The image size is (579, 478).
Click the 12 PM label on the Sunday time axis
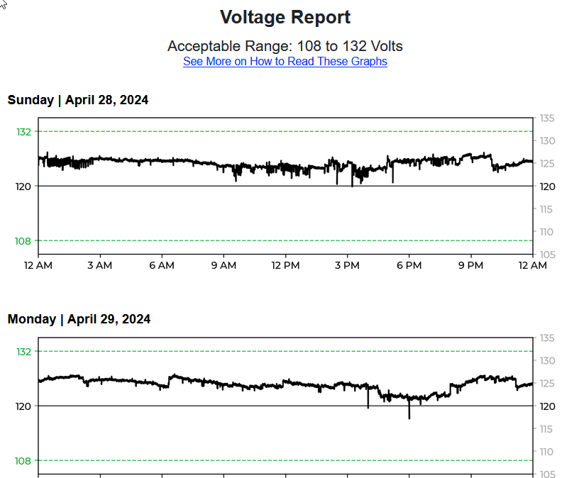pos(285,265)
